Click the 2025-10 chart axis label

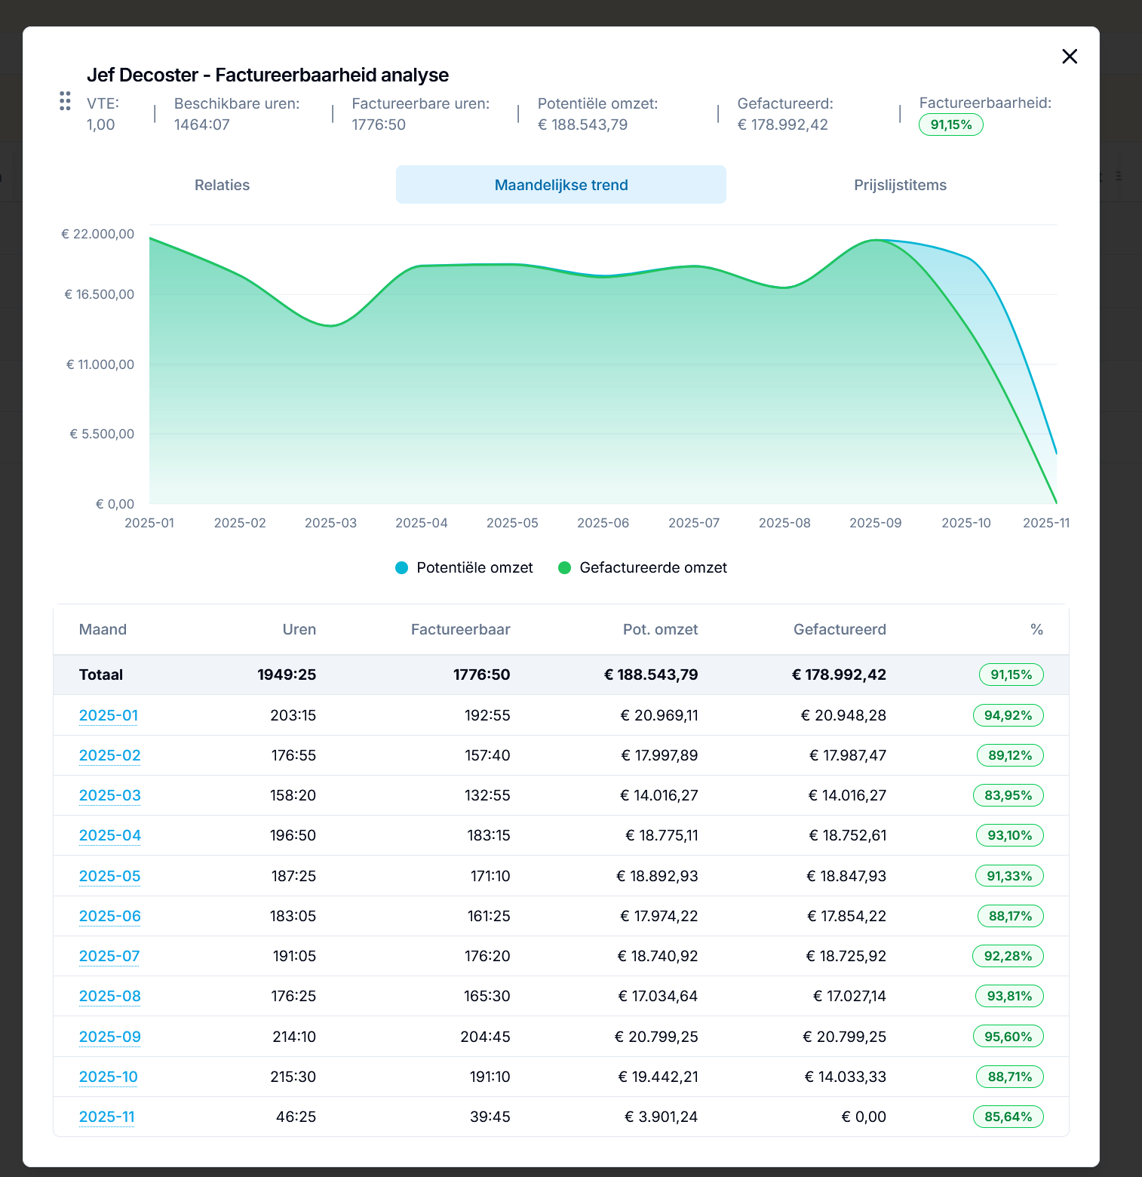coord(966,523)
